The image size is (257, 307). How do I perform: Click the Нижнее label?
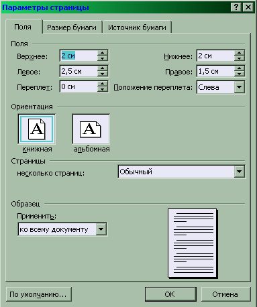(x=178, y=56)
